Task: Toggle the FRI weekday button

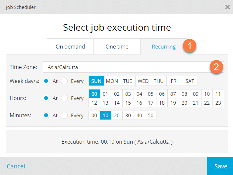Action: point(174,81)
